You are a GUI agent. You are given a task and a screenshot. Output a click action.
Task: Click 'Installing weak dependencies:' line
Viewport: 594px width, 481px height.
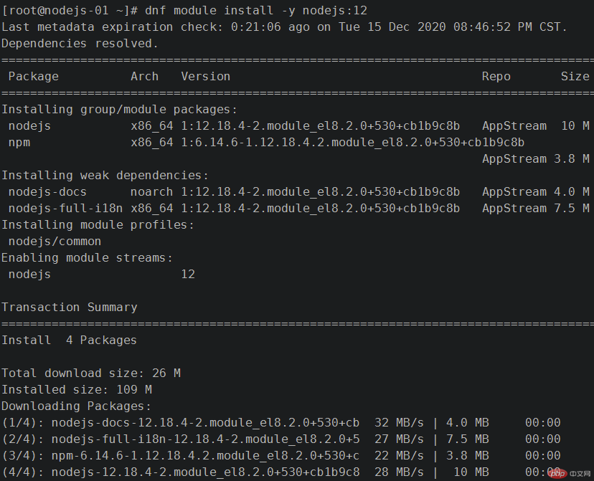point(105,176)
